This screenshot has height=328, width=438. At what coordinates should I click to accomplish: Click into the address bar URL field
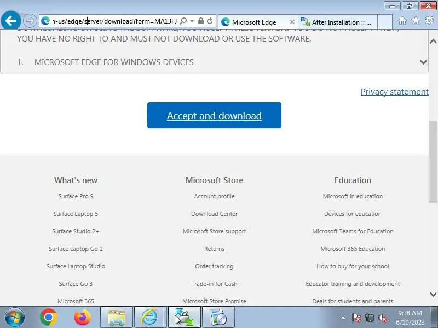coord(114,21)
